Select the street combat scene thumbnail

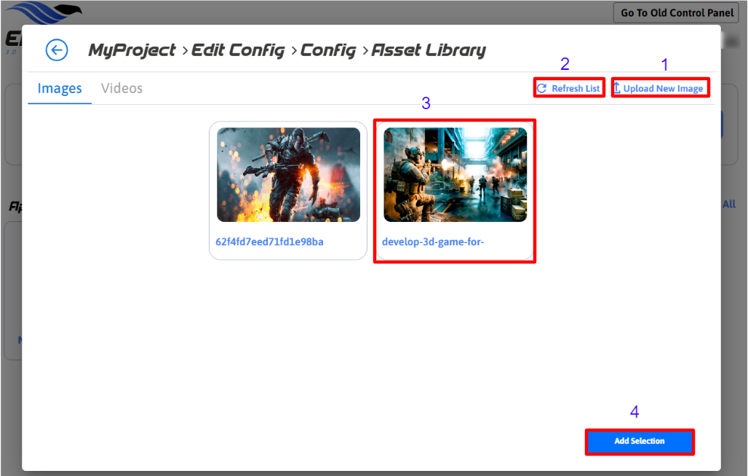tap(455, 175)
